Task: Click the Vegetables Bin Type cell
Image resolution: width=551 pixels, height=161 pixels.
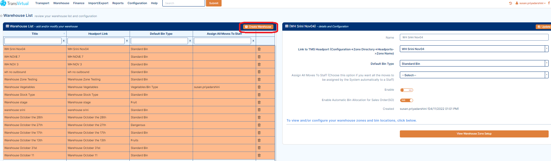Action: 161,87
